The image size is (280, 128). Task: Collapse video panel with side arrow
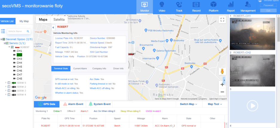[x=224, y=80]
